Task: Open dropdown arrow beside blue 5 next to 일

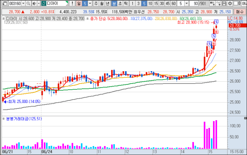Action: tap(90, 3)
